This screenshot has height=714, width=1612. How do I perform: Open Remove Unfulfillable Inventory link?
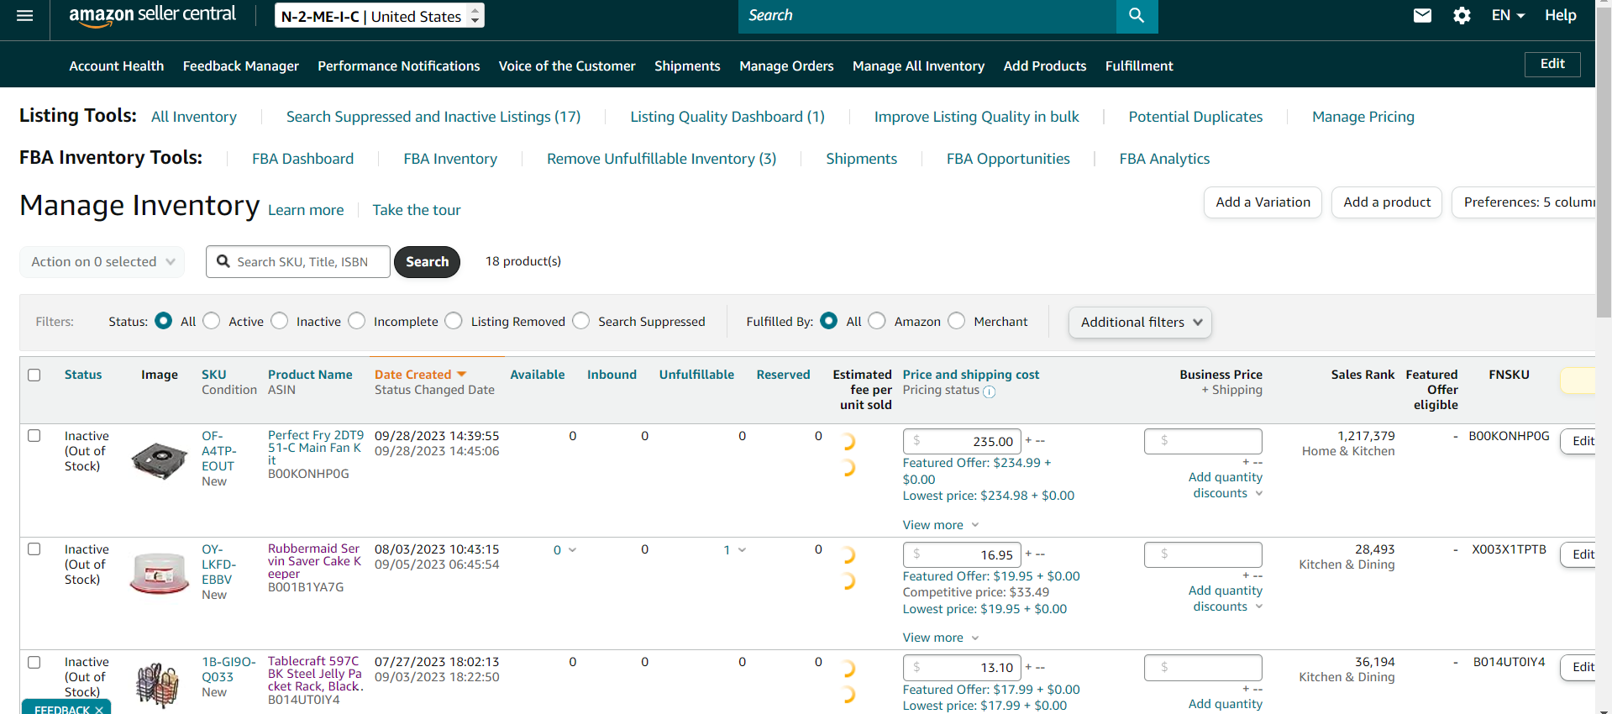tap(661, 159)
